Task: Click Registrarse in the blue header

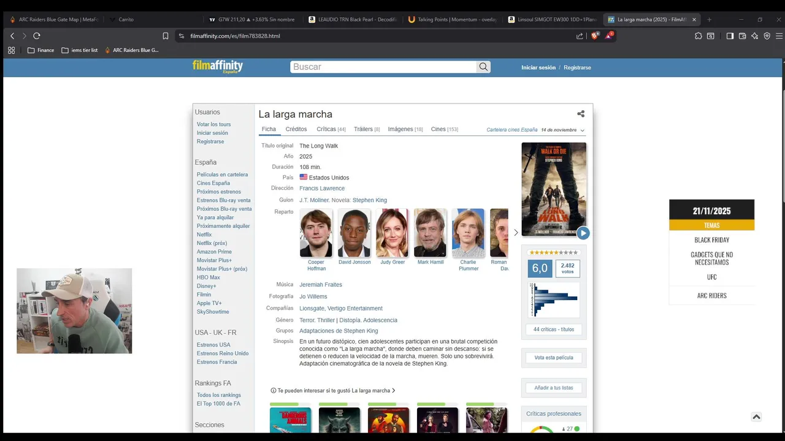Action: (x=577, y=67)
